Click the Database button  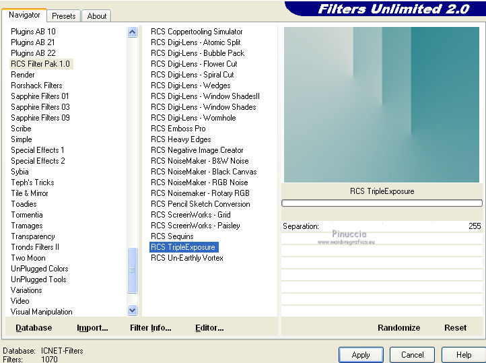coord(34,328)
